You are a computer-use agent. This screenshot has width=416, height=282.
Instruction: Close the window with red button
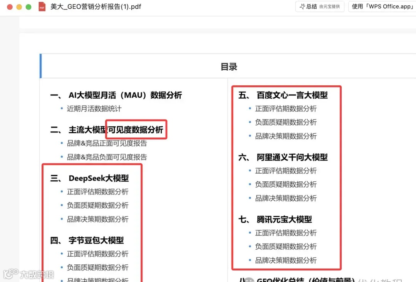coord(10,7)
